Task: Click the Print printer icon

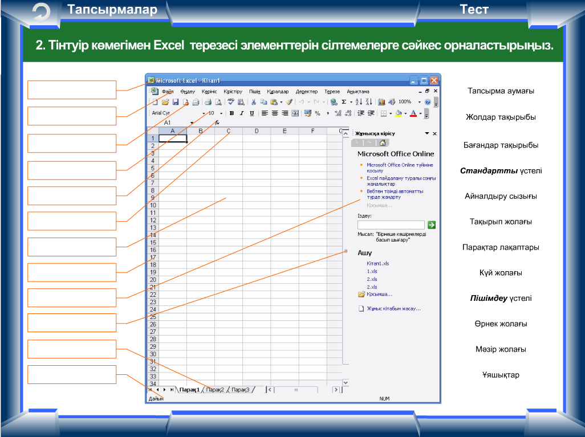Action: 208,102
